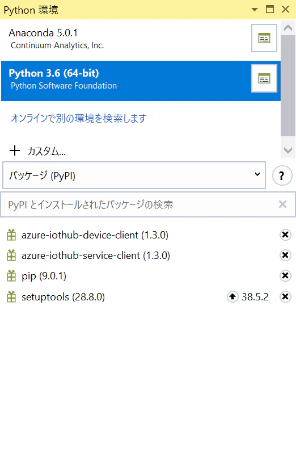Image resolution: width=296 pixels, height=469 pixels.
Task: Uninstall the pip package
Action: coord(285,275)
